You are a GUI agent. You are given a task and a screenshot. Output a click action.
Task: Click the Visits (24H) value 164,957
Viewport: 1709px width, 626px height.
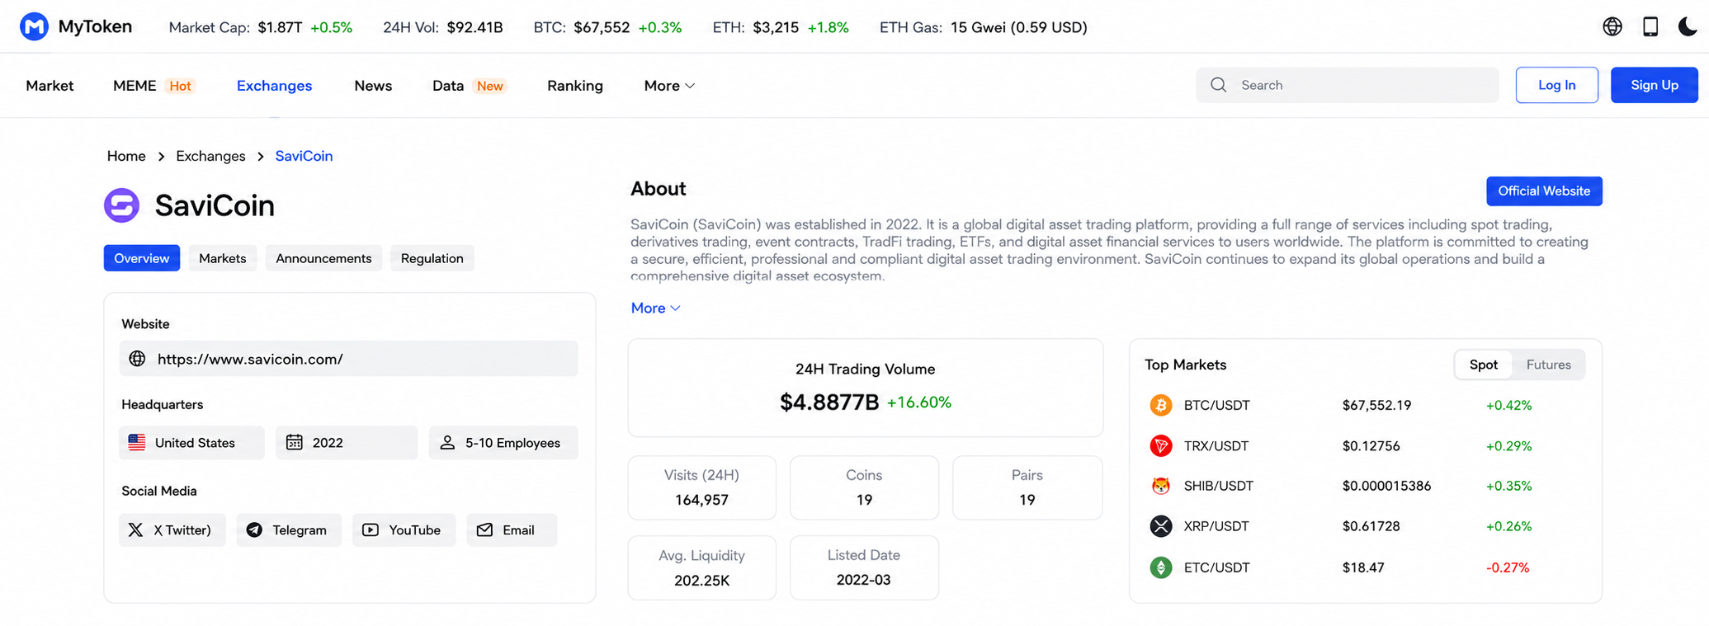point(701,500)
